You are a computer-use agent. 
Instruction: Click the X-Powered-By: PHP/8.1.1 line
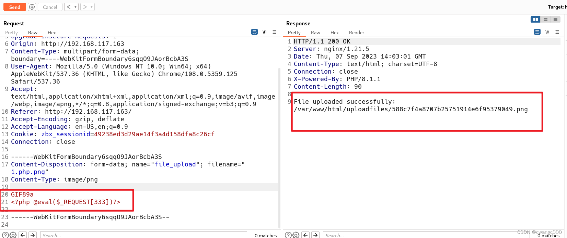point(337,79)
